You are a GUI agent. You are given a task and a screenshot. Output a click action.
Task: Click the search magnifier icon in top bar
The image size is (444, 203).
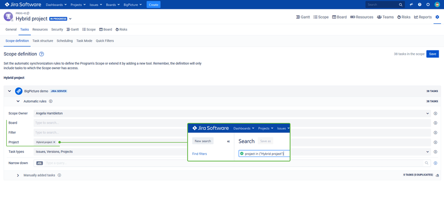pos(401,4)
